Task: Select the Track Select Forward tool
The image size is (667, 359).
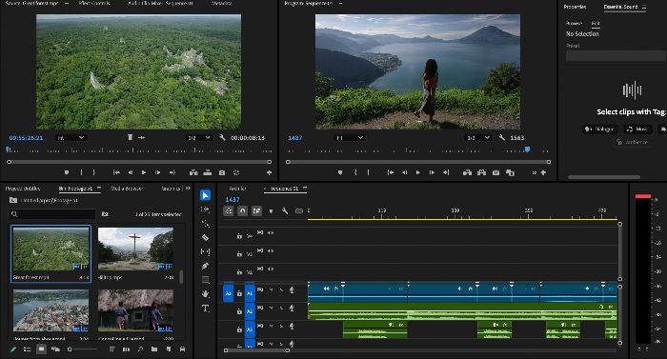Action: (206, 209)
